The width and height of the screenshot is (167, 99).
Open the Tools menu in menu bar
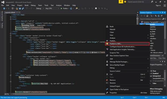click(x=46, y=5)
